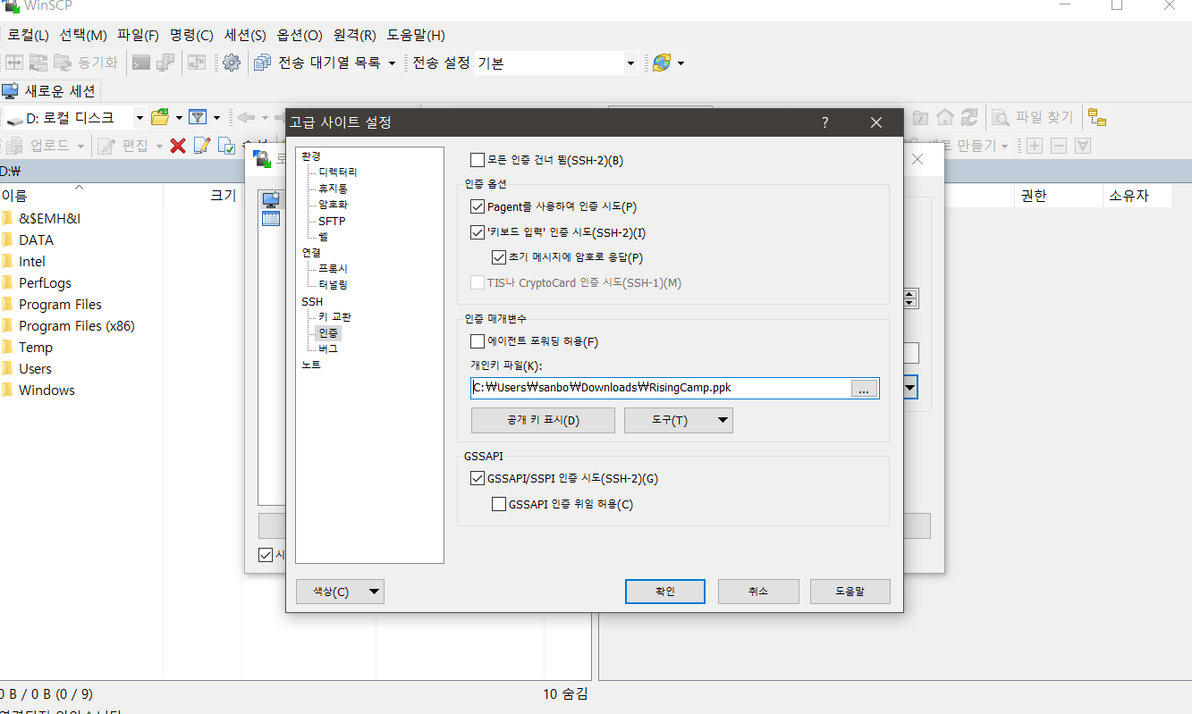1192x714 pixels.
Task: Select the 새로운 세션 tab
Action: coord(52,91)
